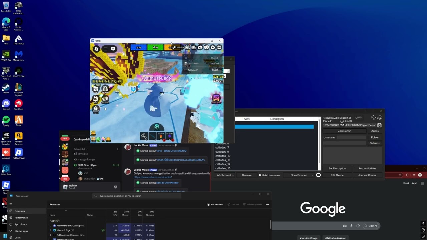The height and width of the screenshot is (240, 427).
Task: Click Edit Theme button
Action: [337, 175]
